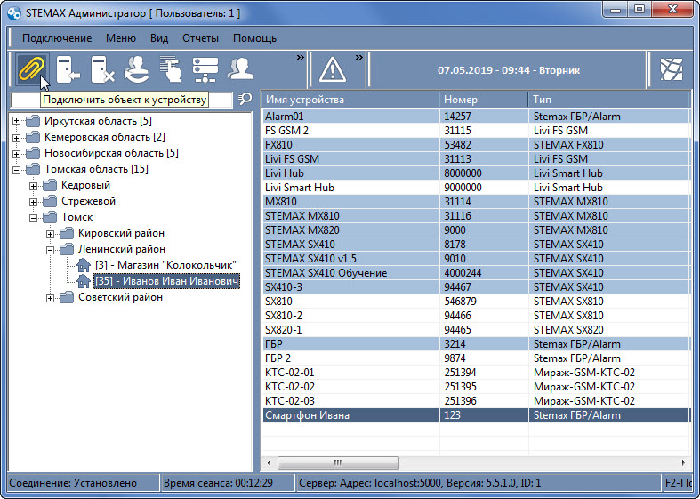Click the server with left arrow icon

click(68, 69)
